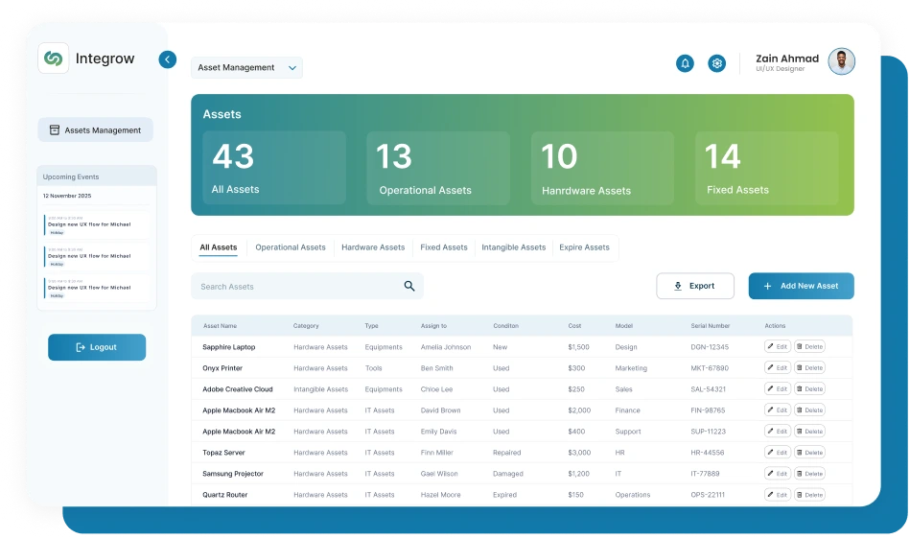Collapse sidebar with the chevron button
The width and height of the screenshot is (910, 539).
168,59
